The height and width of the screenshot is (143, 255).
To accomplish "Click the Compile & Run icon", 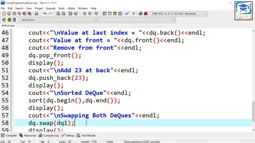I will 115,14.
